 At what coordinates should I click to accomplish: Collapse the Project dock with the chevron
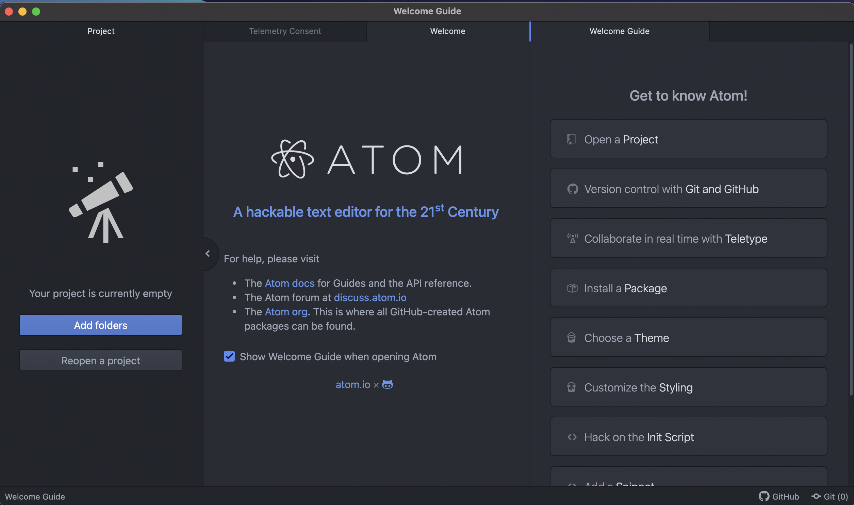coord(208,254)
